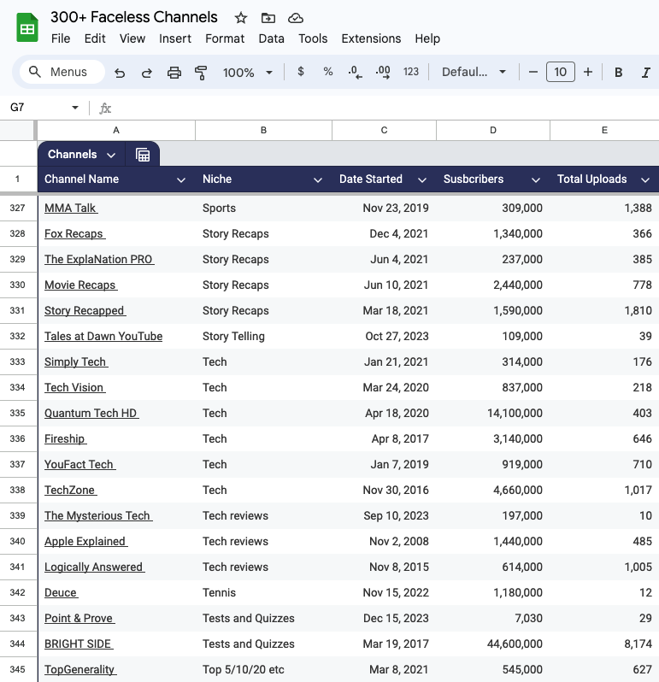
Task: Open Channel Name column dropdown
Action: pyautogui.click(x=181, y=179)
